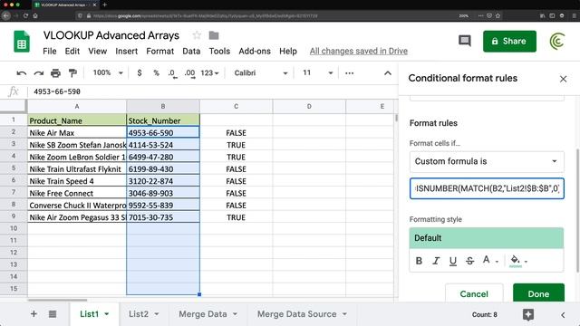Screen dimensions: 580x326
Task: Switch to the List2 sheet tab
Action: click(139, 314)
